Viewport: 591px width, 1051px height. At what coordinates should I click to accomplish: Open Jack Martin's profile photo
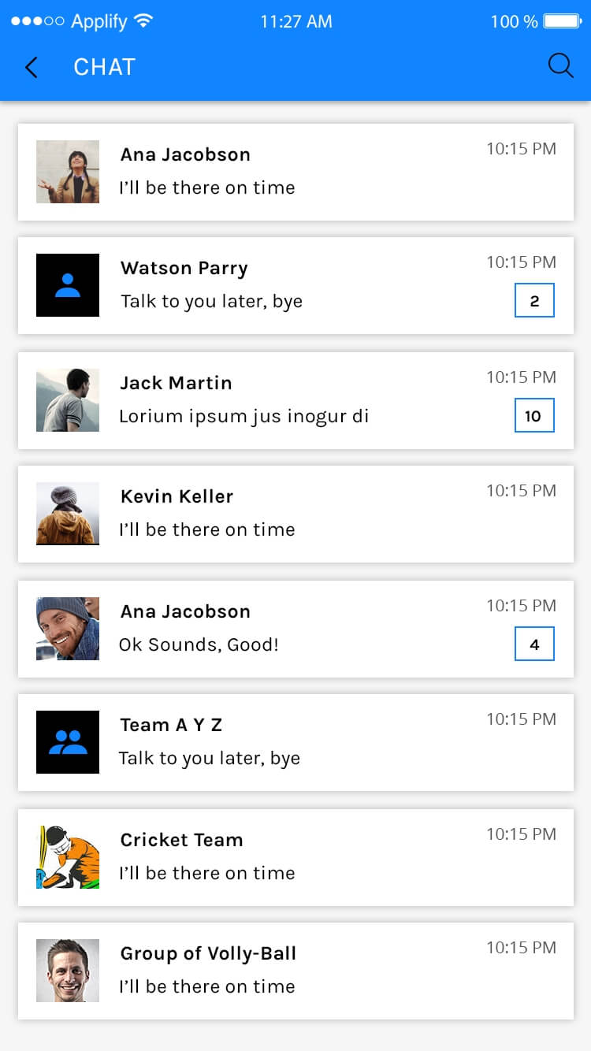point(68,400)
